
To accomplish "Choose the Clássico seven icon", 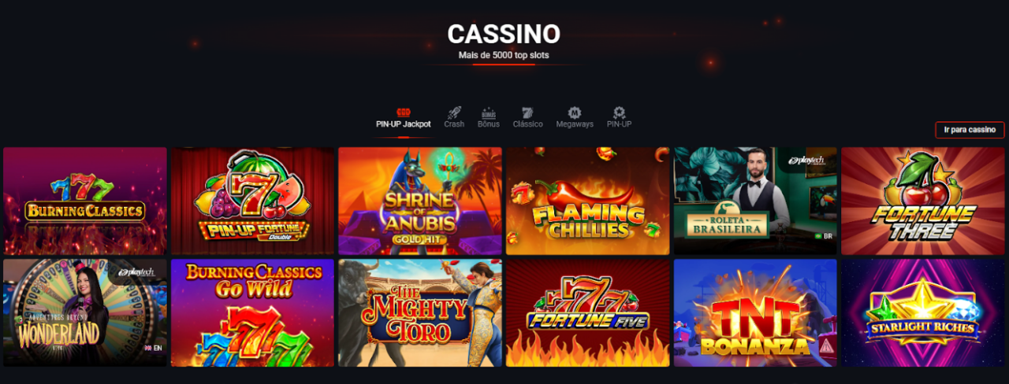I will tap(527, 113).
